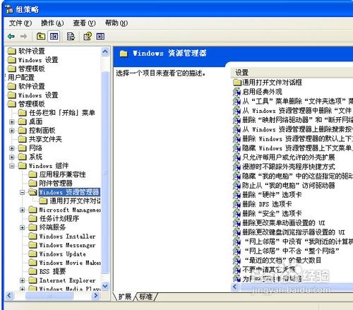The image size is (353, 310).
Task: Expand the 终端服务 tree node
Action: point(23,227)
